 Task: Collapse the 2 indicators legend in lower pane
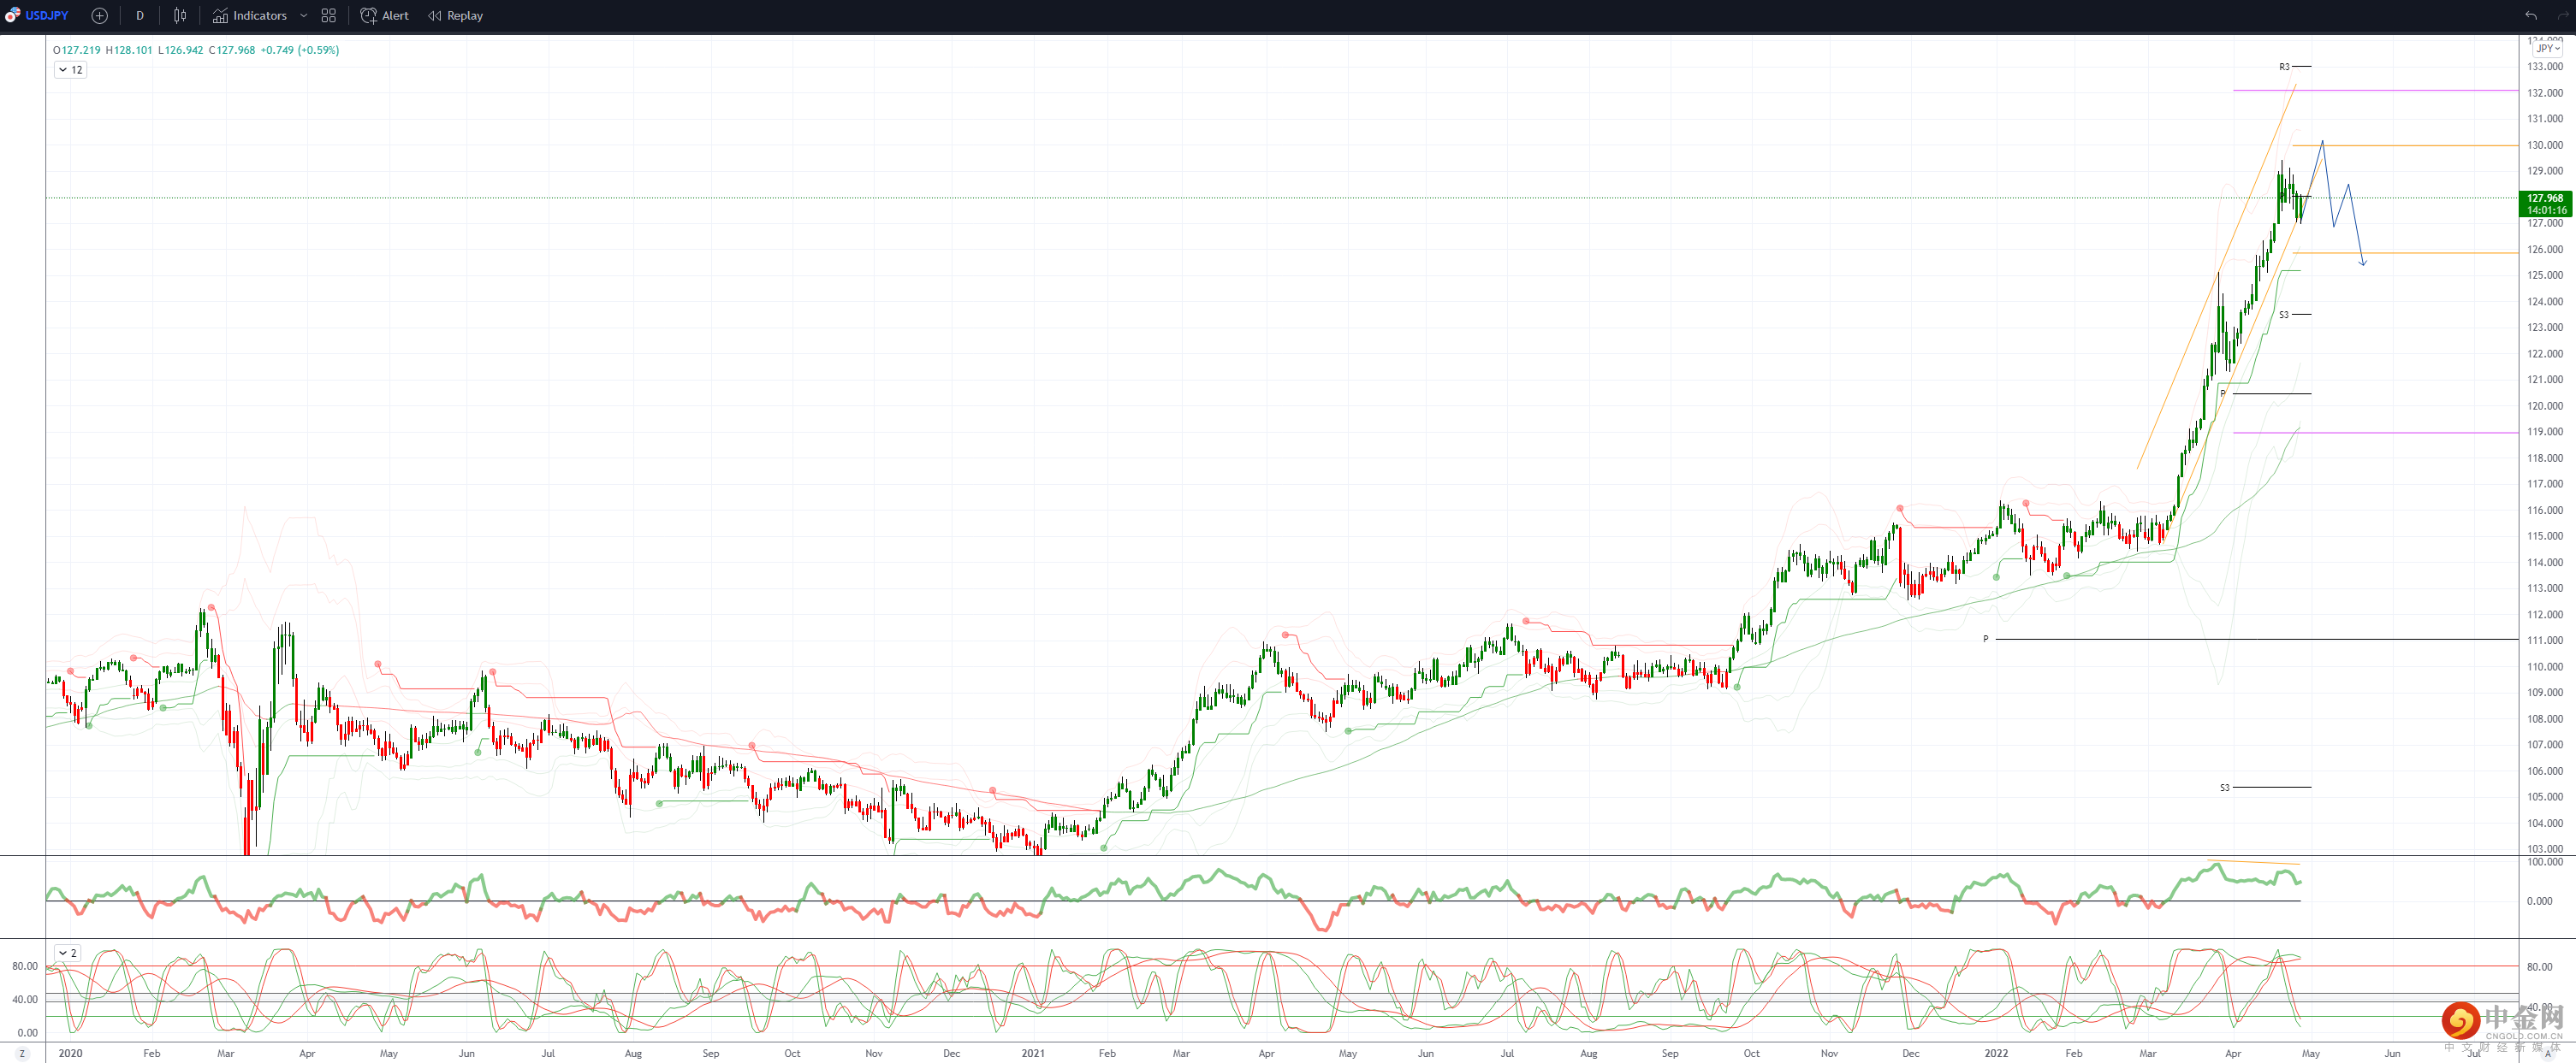point(67,953)
